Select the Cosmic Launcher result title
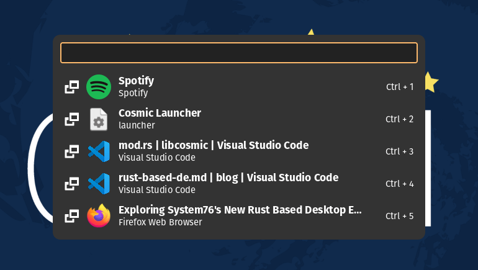 (x=160, y=113)
